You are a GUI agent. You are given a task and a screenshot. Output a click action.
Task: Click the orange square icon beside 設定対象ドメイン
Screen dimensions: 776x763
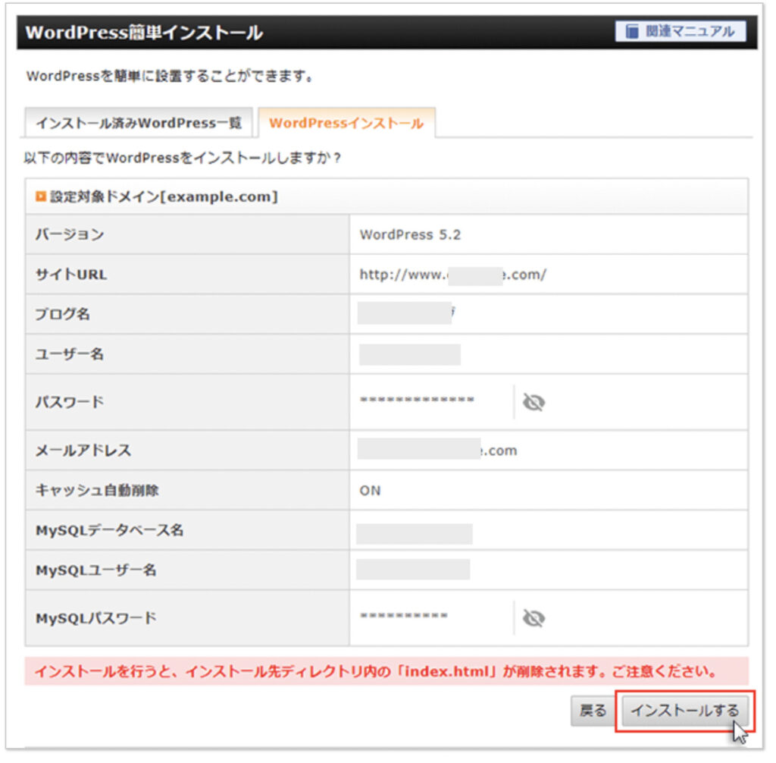pos(41,196)
